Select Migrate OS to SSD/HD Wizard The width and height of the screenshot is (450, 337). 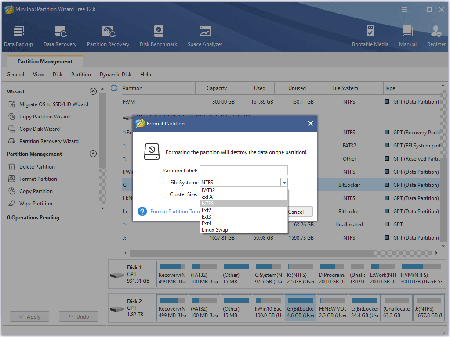(x=54, y=104)
